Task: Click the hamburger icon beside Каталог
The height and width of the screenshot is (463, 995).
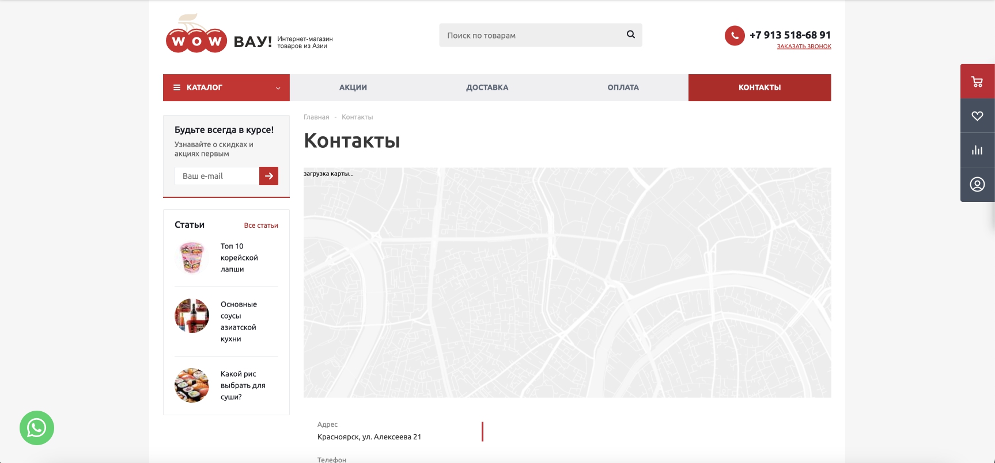Action: coord(177,87)
